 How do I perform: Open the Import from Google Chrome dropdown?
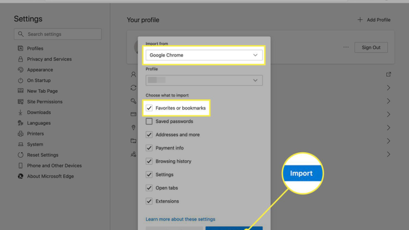pyautogui.click(x=204, y=55)
